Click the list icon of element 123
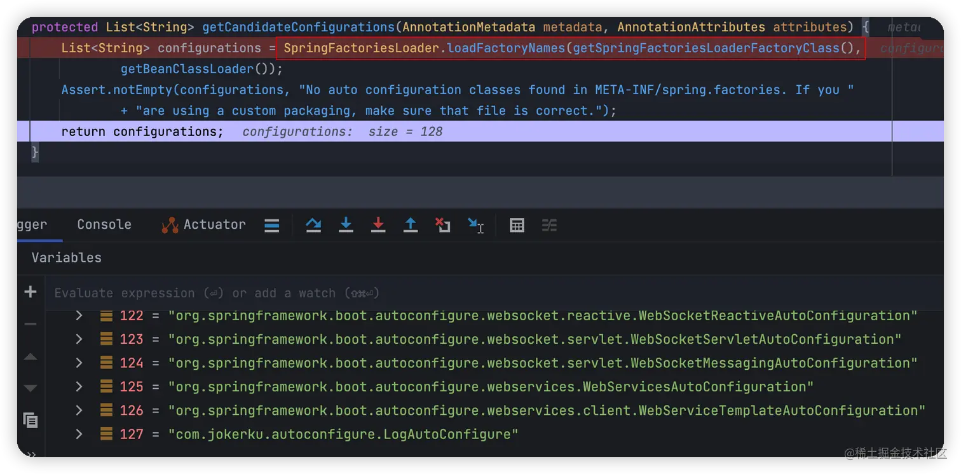961x474 pixels. click(106, 339)
